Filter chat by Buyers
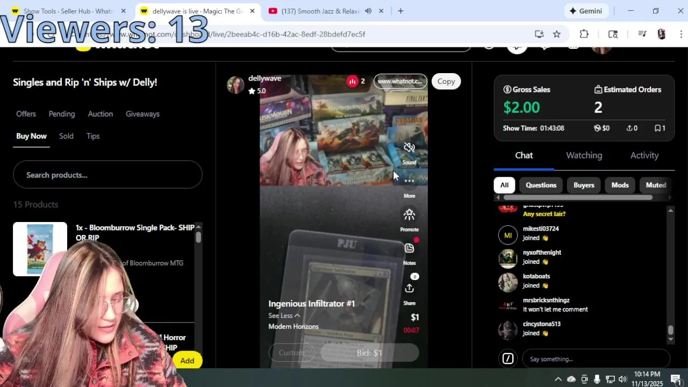Viewport: 688px width, 387px height. [584, 185]
